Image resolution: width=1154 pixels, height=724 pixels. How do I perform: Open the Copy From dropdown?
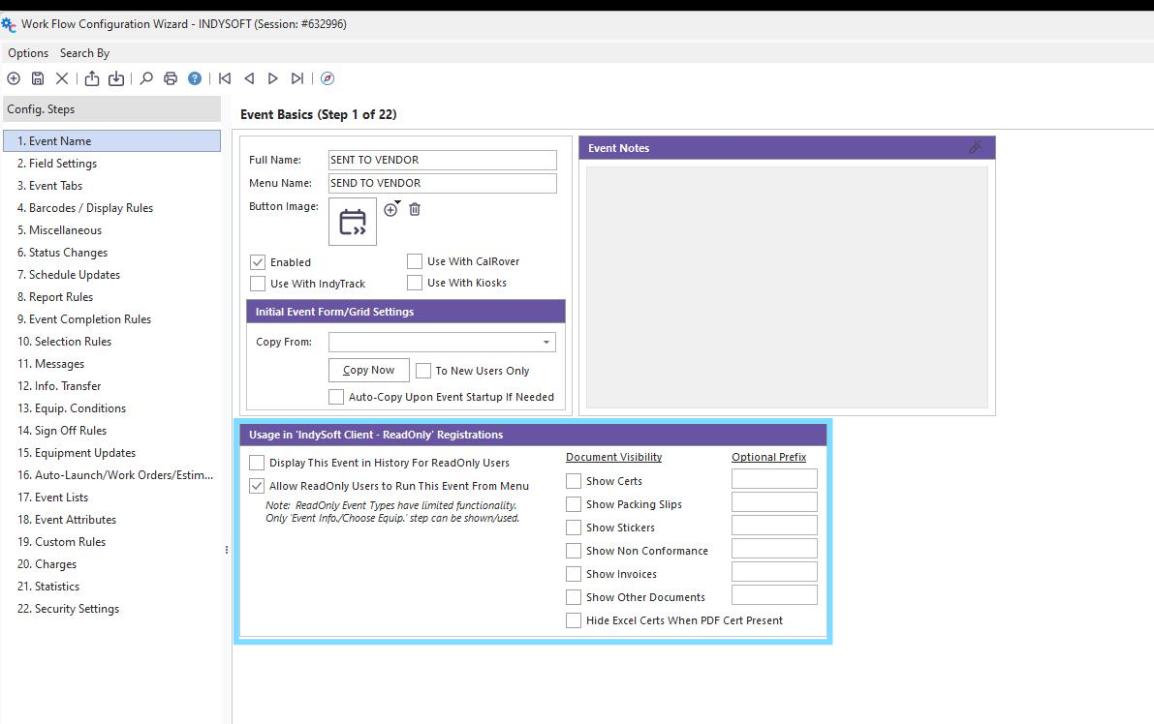coord(546,342)
